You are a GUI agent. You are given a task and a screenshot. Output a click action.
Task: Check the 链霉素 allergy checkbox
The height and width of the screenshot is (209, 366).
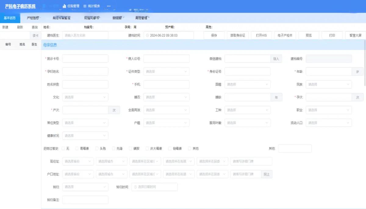[170, 149]
